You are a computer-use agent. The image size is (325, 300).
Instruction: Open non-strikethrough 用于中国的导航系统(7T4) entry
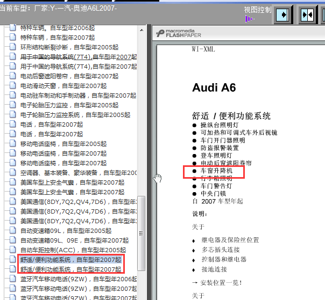point(79,67)
